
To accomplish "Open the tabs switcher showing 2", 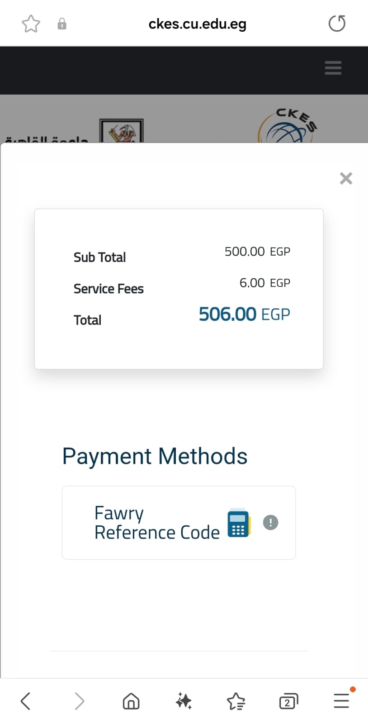I will pyautogui.click(x=288, y=701).
